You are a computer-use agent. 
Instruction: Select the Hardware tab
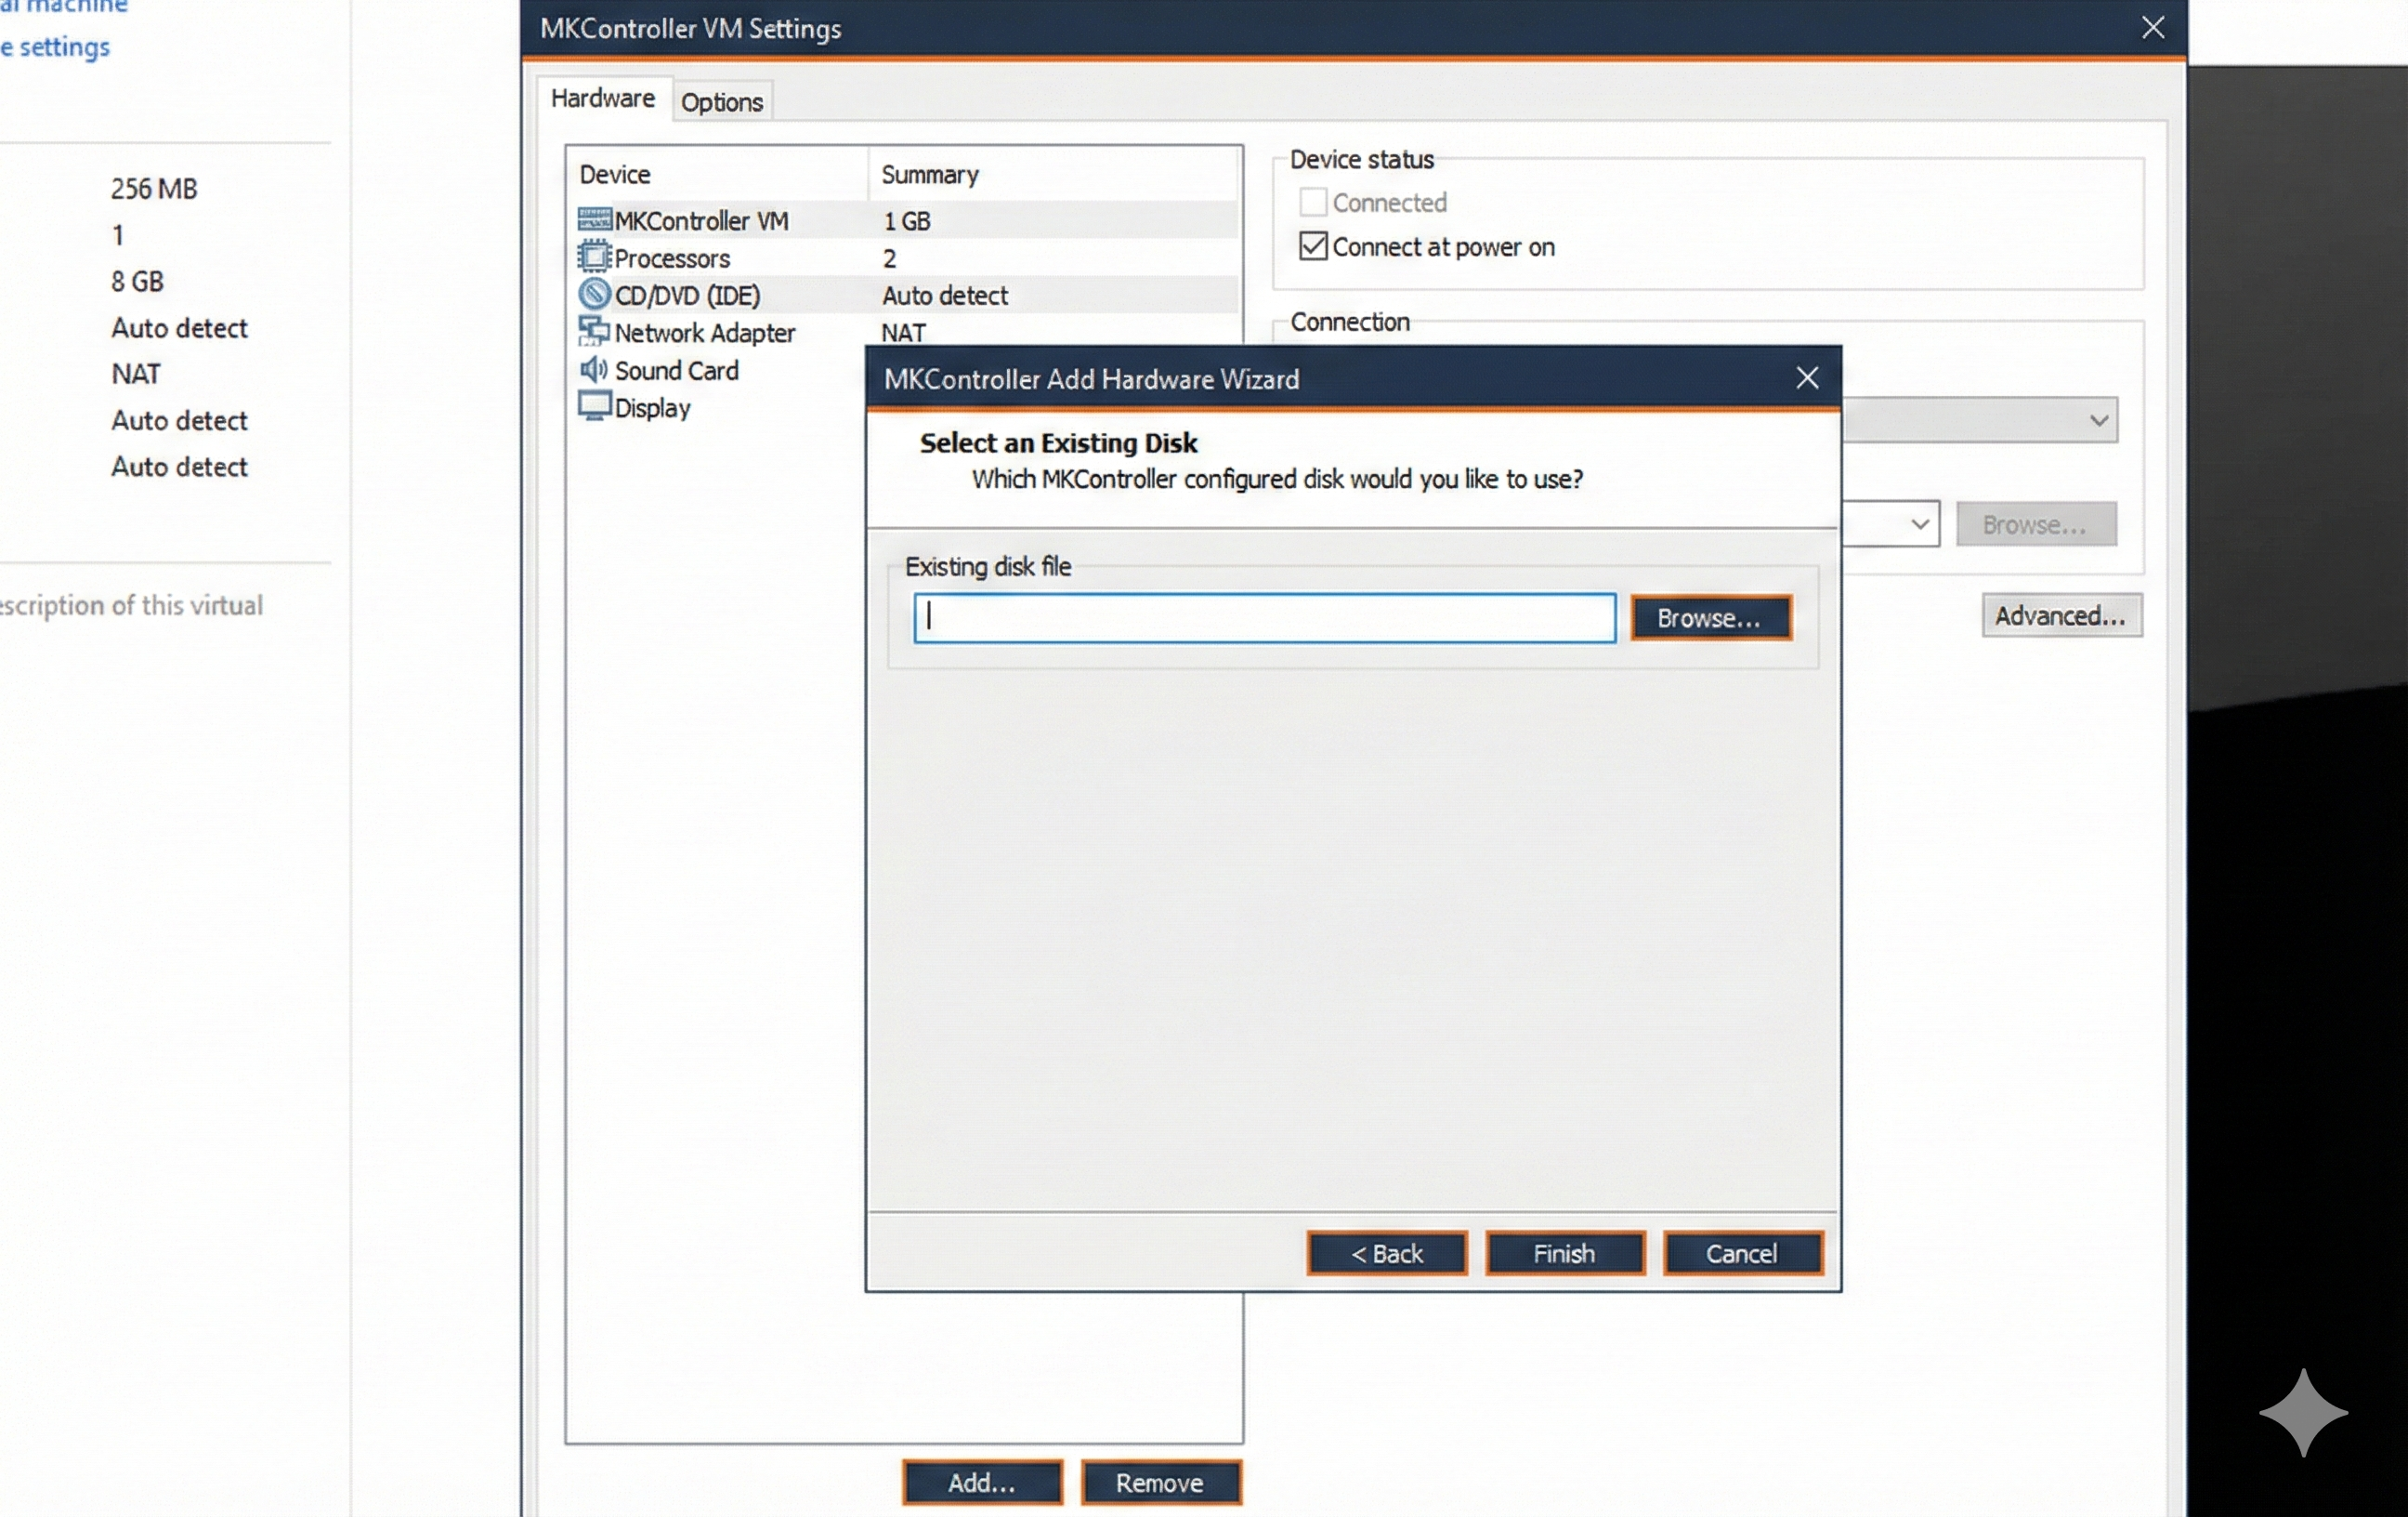tap(602, 98)
